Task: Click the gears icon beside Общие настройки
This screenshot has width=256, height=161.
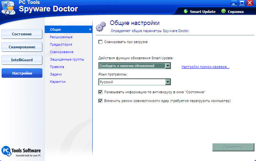Action: (101, 27)
